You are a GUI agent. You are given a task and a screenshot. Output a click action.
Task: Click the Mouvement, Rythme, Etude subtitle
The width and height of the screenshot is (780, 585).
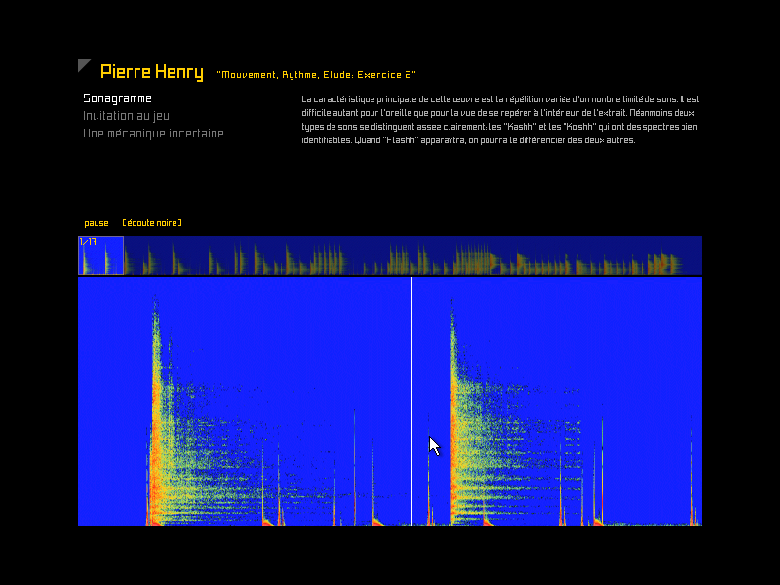click(316, 74)
